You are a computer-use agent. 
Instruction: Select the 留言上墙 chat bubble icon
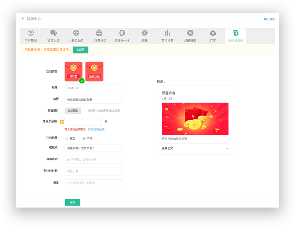click(x=54, y=33)
